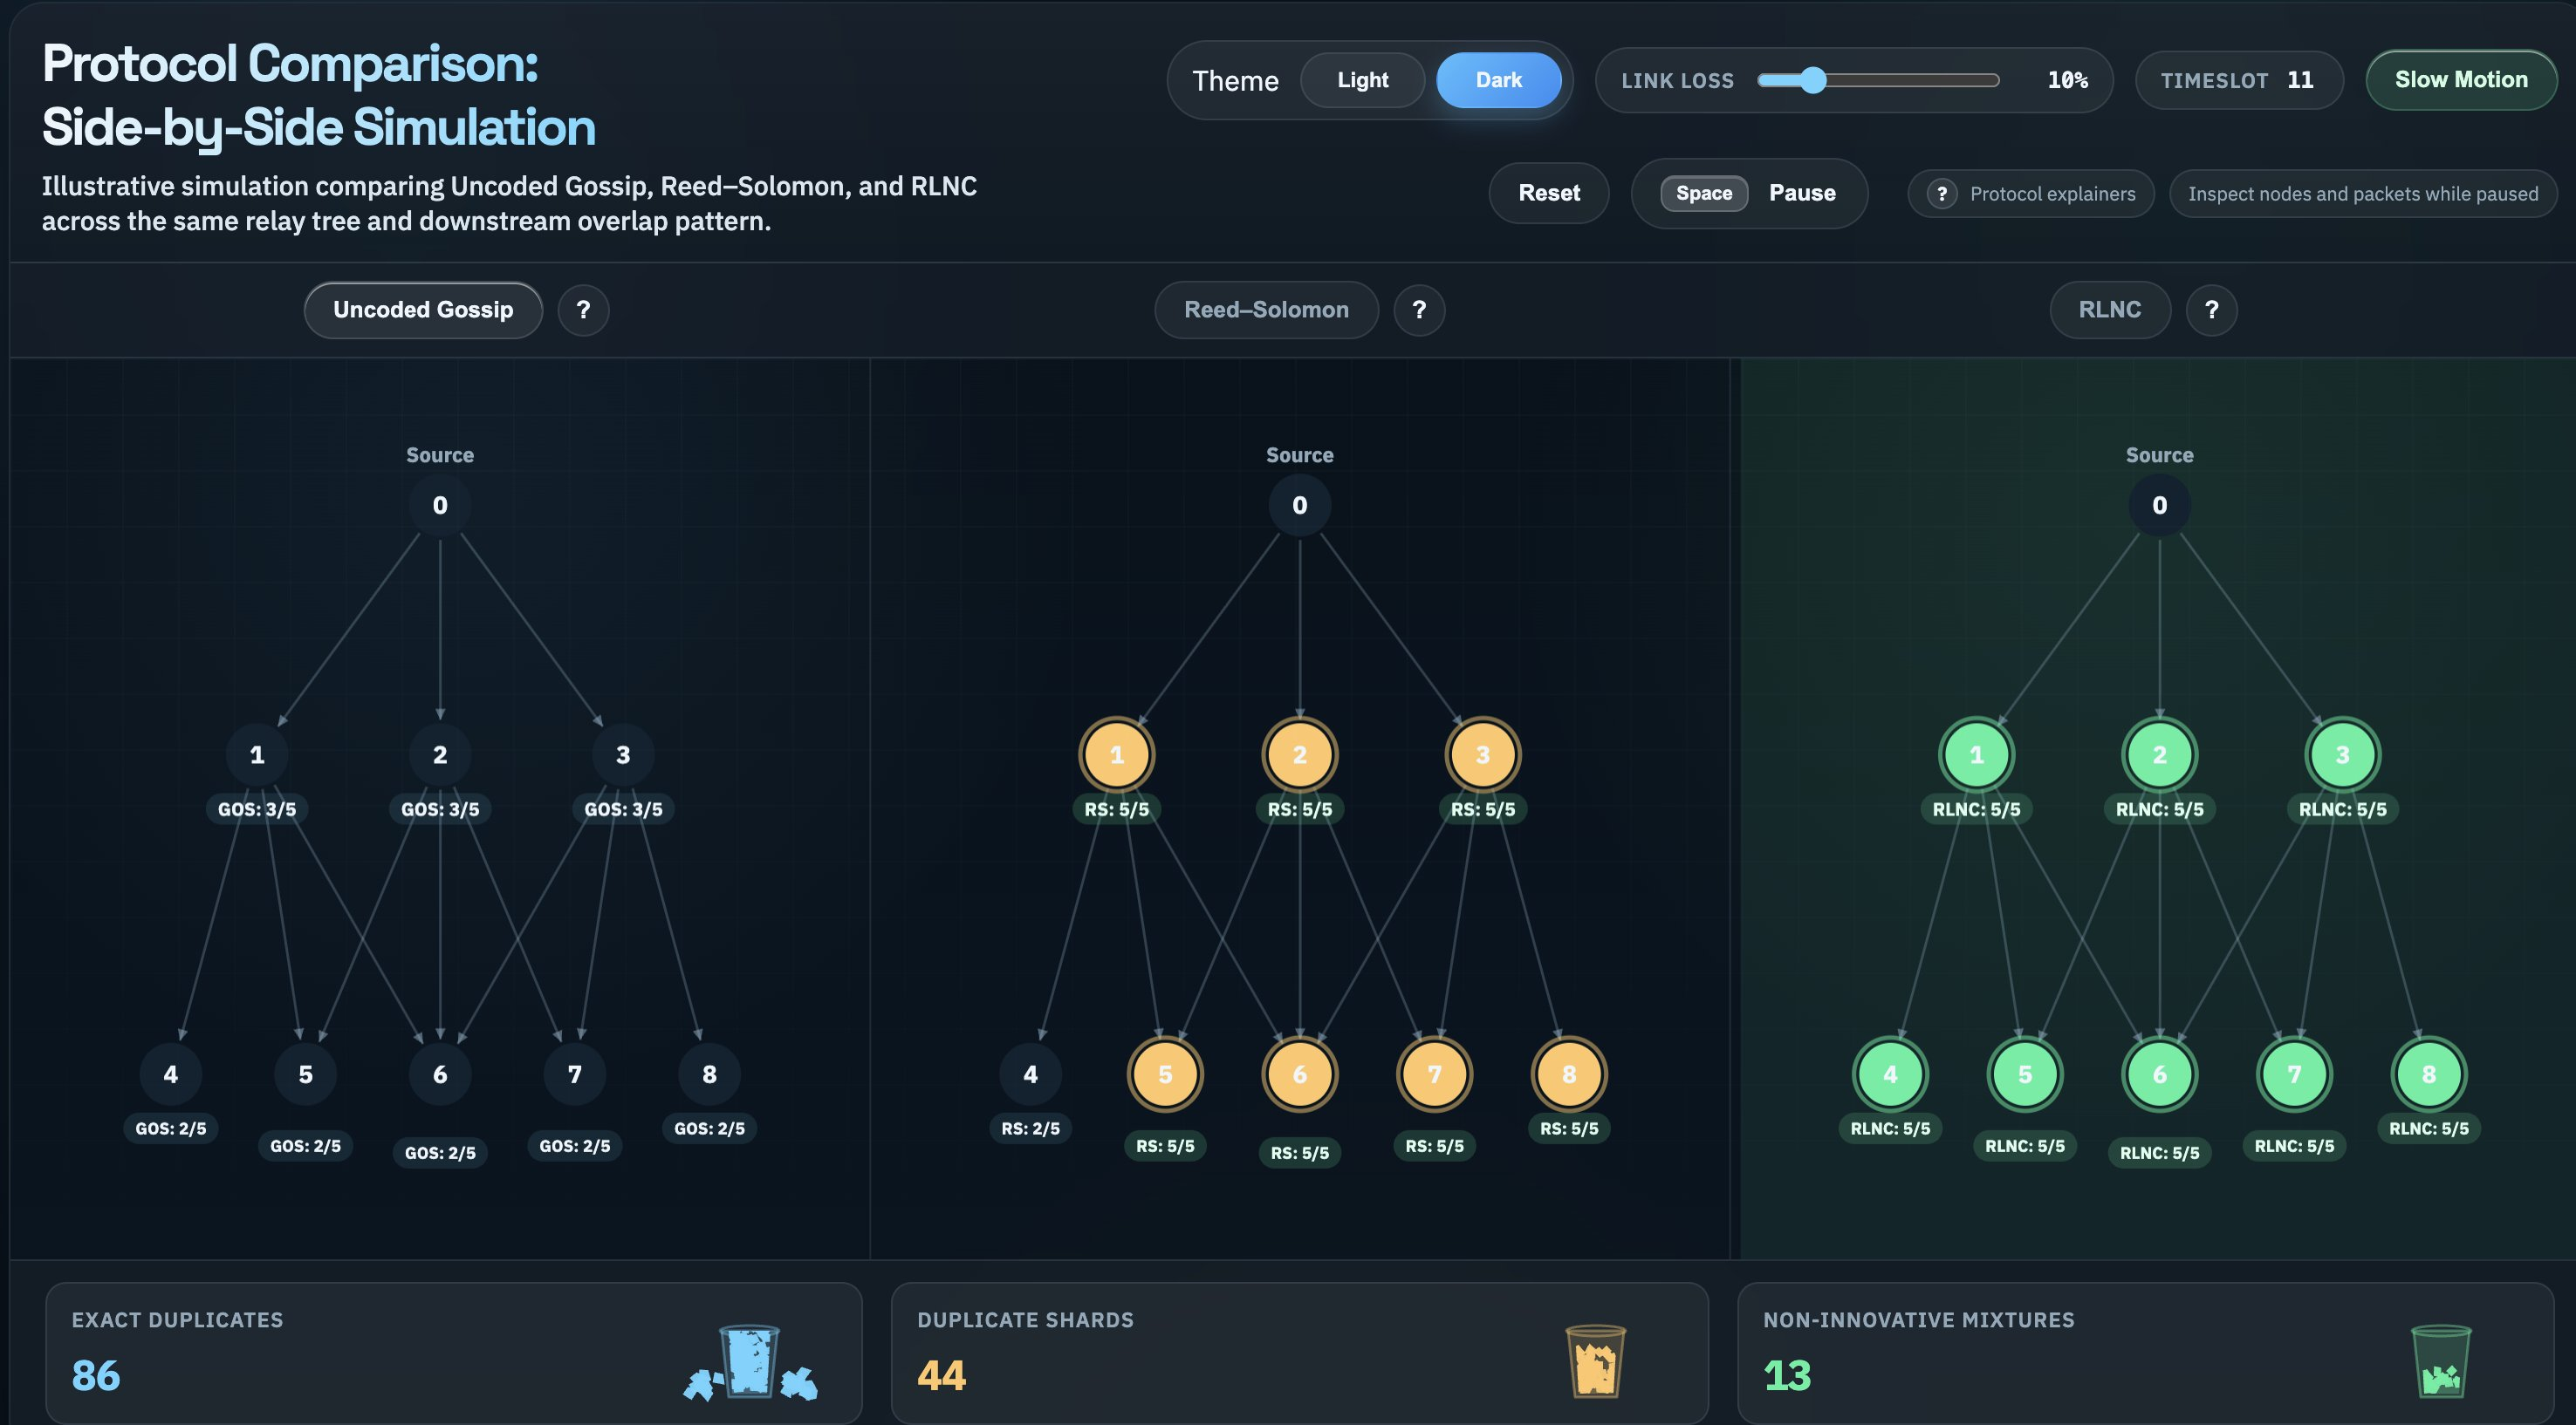Click the Inspect nodes and packets hint
This screenshot has width=2576, height=1425.
[2362, 194]
